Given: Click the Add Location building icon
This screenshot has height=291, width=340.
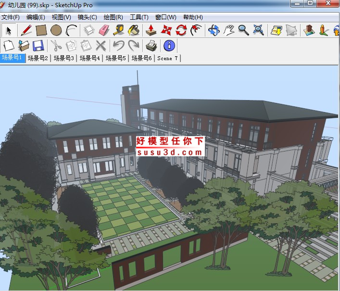Looking at the screenshot, I should tap(309, 30).
